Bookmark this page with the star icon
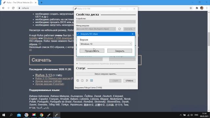Image resolution: width=210 pixels, height=118 pixels. [191, 8]
